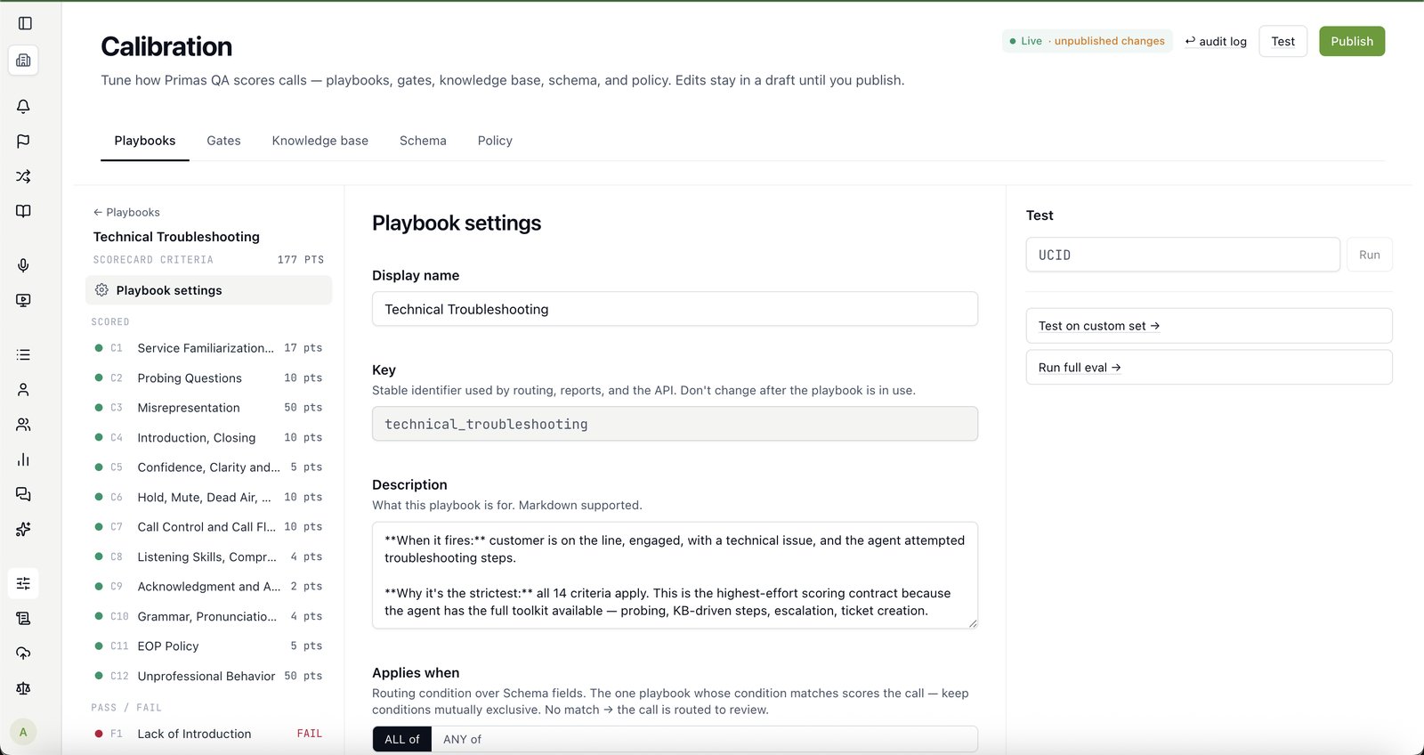The image size is (1424, 755).
Task: Focus the UCID input field
Action: (x=1183, y=255)
